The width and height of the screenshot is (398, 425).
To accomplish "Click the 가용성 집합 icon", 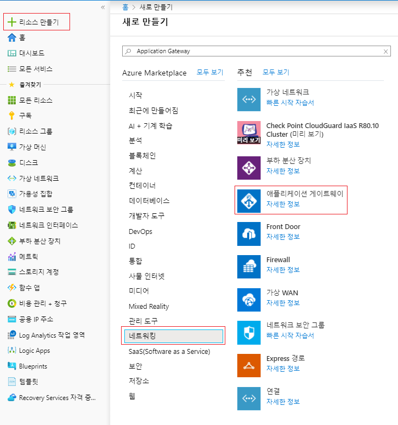I will (11, 194).
